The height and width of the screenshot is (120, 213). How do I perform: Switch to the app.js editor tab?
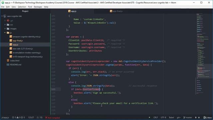pyautogui.click(x=72, y=11)
